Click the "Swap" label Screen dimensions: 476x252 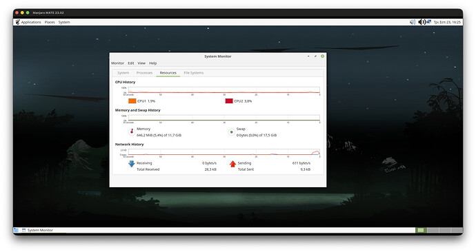[241, 129]
